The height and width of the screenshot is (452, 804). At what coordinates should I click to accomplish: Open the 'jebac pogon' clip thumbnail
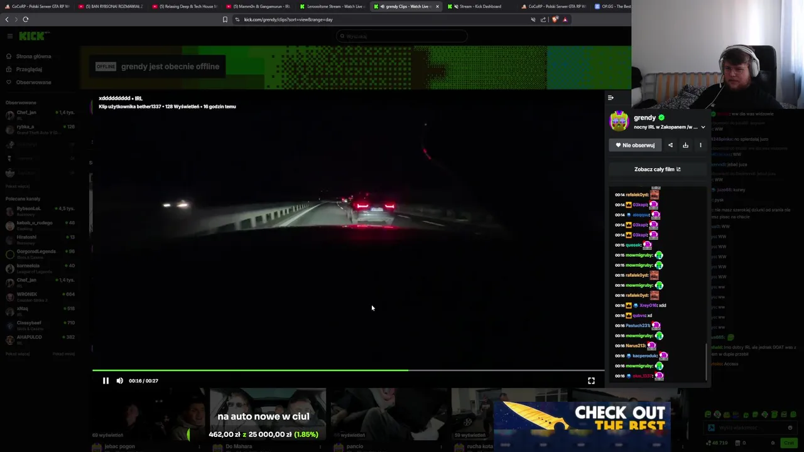click(148, 414)
